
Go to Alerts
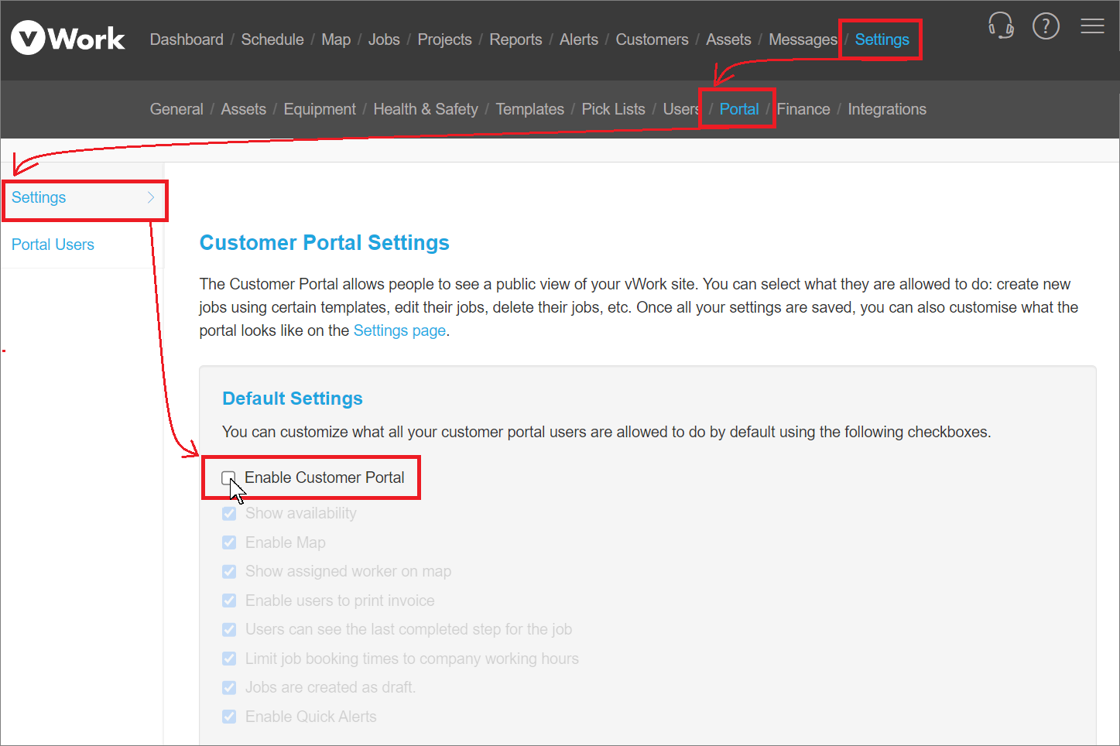(x=579, y=39)
